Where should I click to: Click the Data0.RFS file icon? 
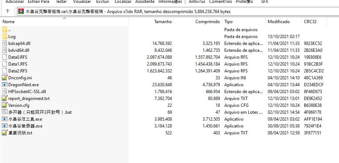[x=5, y=57]
